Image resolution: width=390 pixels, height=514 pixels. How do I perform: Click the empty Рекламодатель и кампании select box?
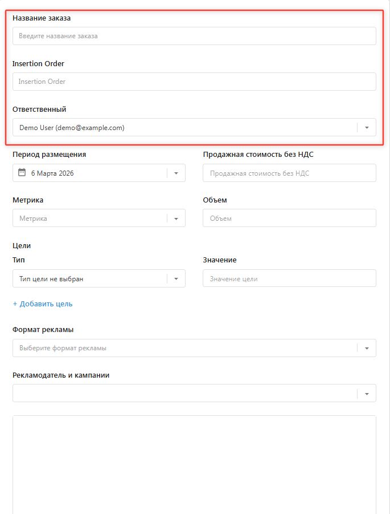[182, 393]
